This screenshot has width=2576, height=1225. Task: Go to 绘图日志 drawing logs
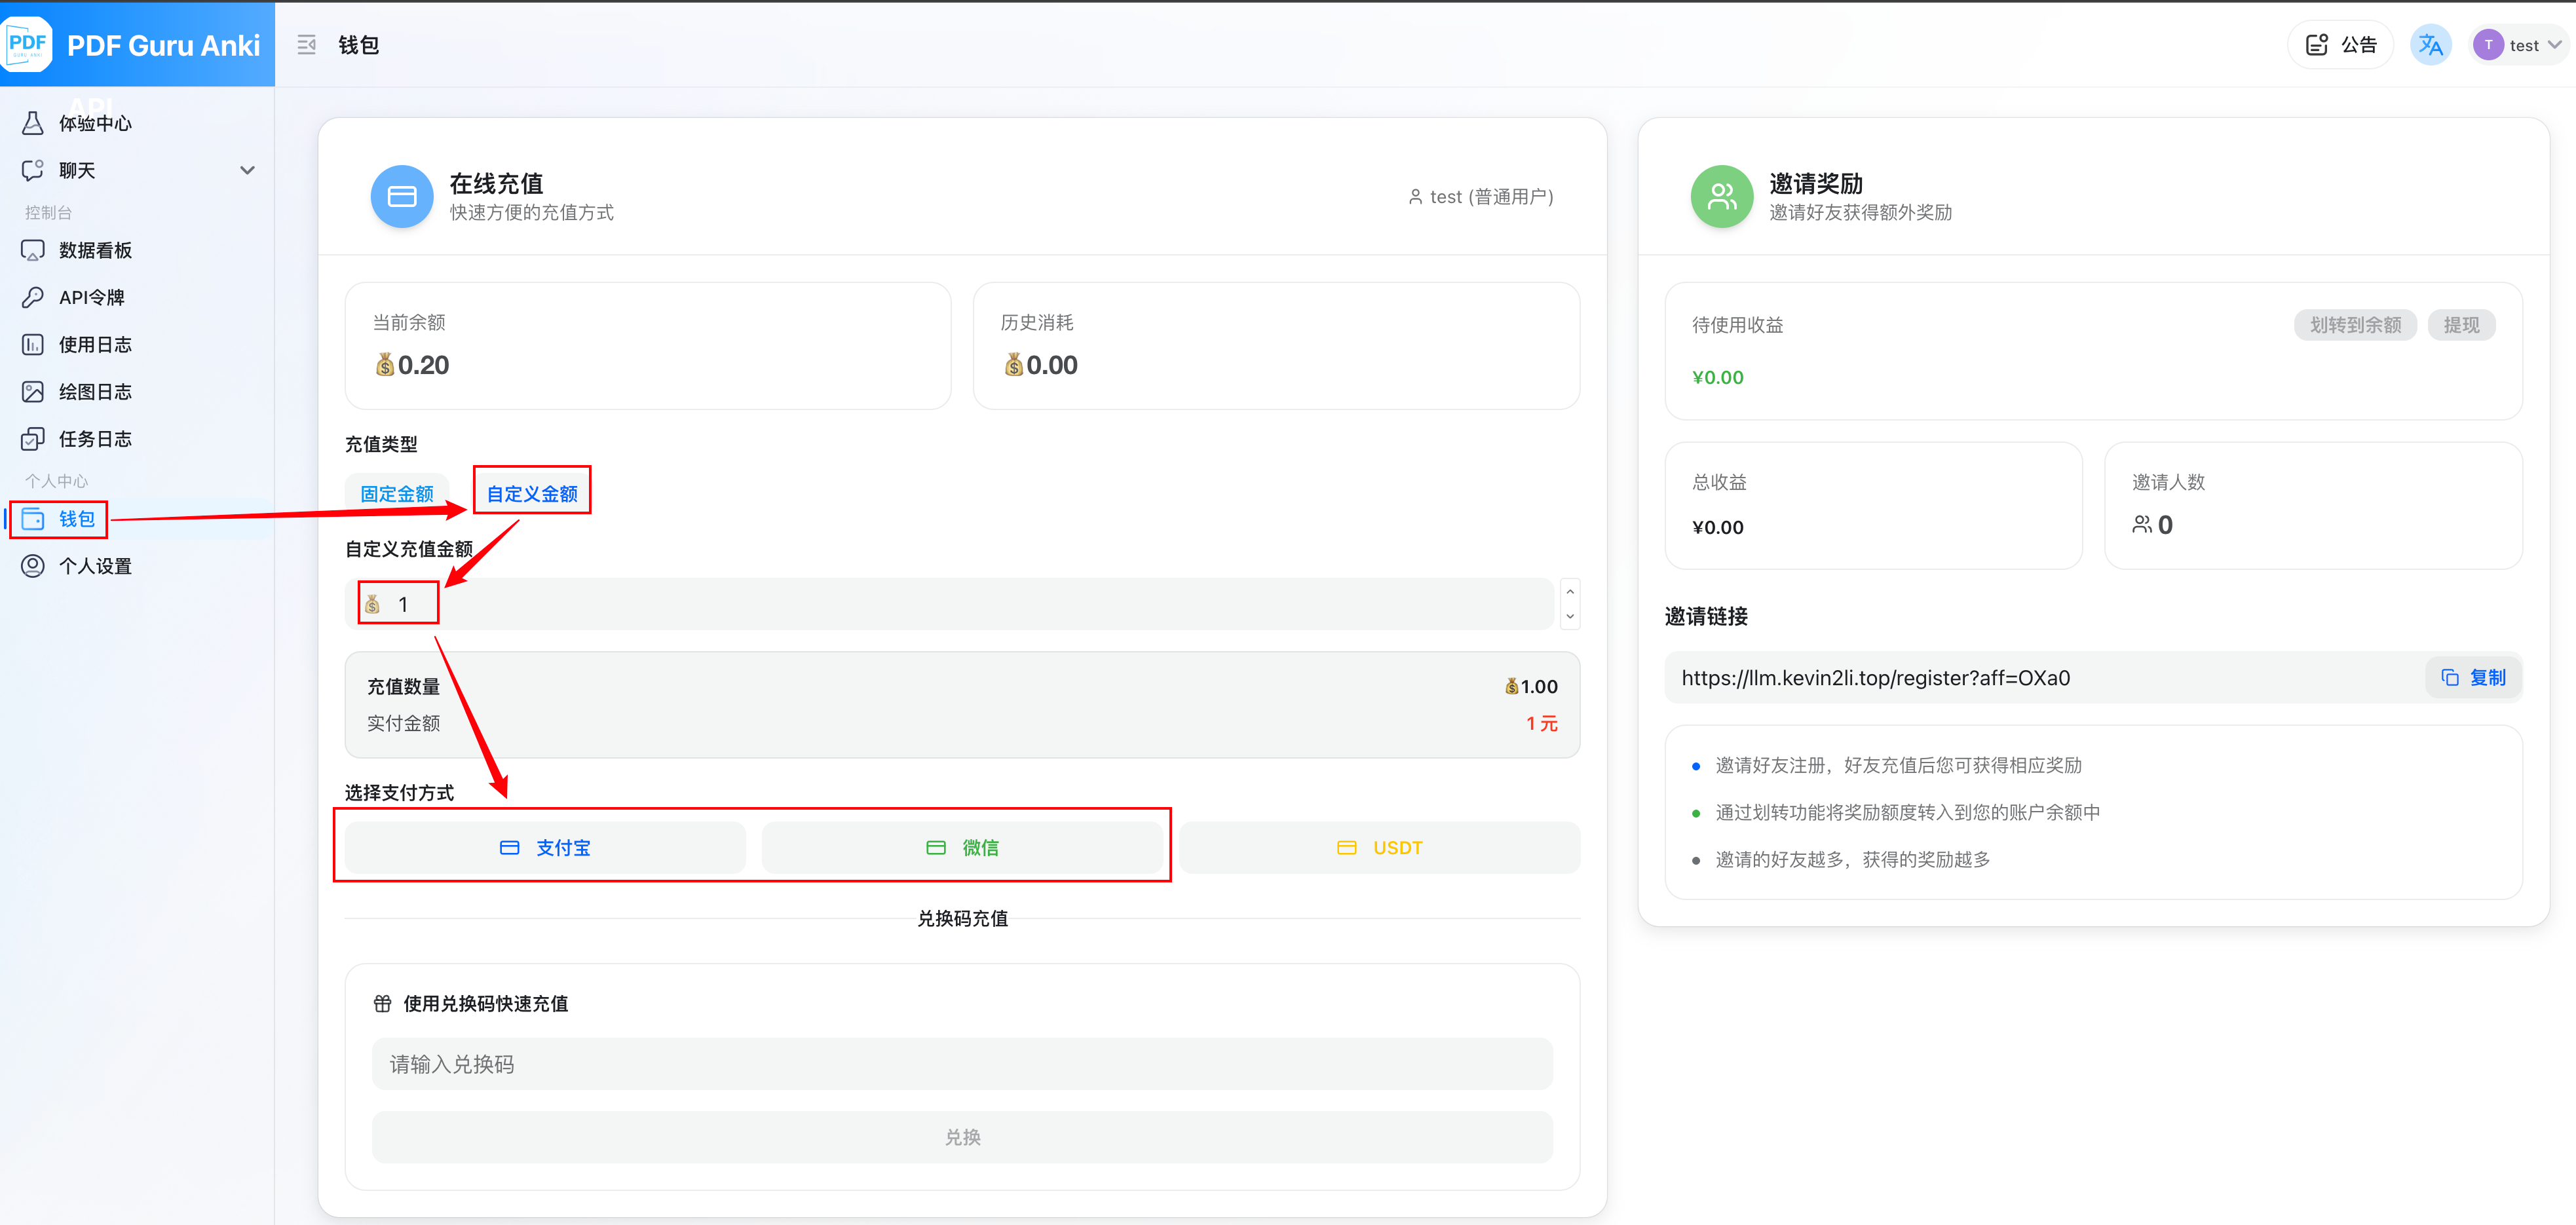[x=95, y=392]
